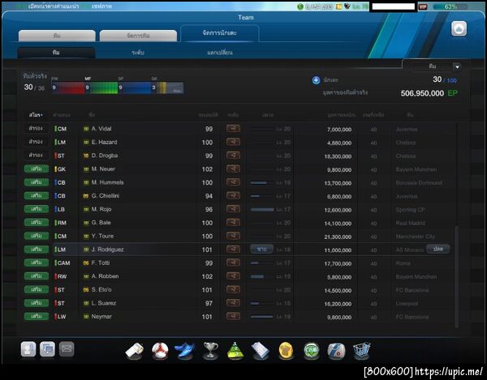
Task: Click the red FW squad composition bar
Action: (x=68, y=88)
